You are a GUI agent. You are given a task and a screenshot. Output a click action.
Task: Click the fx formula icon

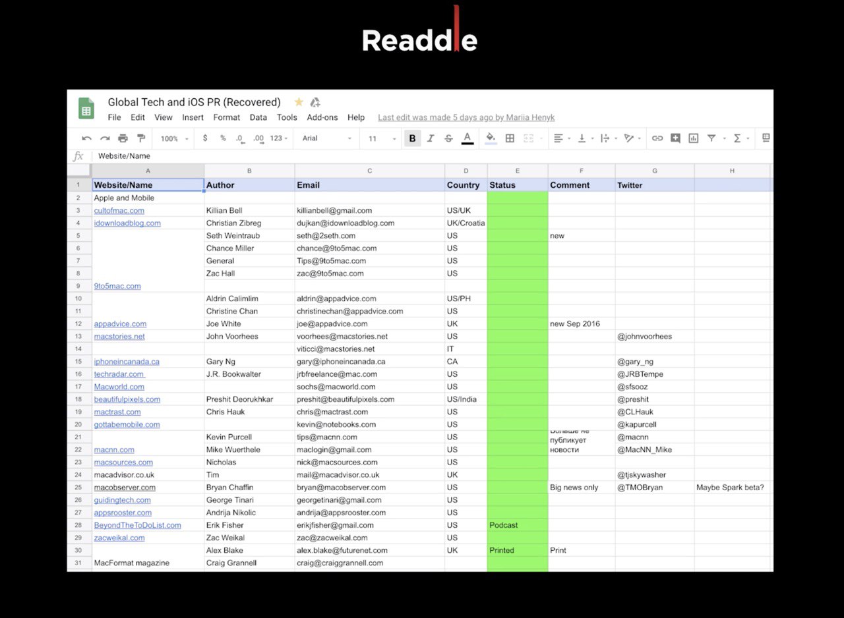pyautogui.click(x=78, y=156)
